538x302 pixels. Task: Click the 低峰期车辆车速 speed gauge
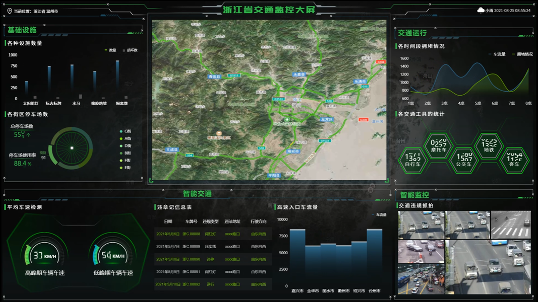coord(113,254)
